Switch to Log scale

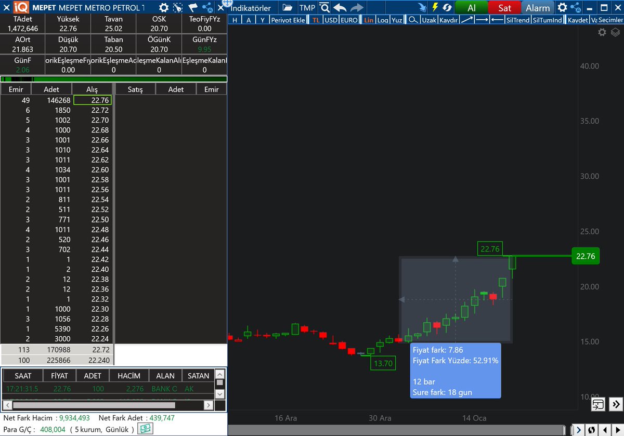[383, 20]
